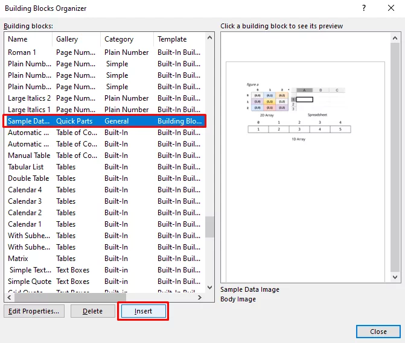Select the Matrix row
Viewport: 405px width, 343px height.
click(105, 259)
